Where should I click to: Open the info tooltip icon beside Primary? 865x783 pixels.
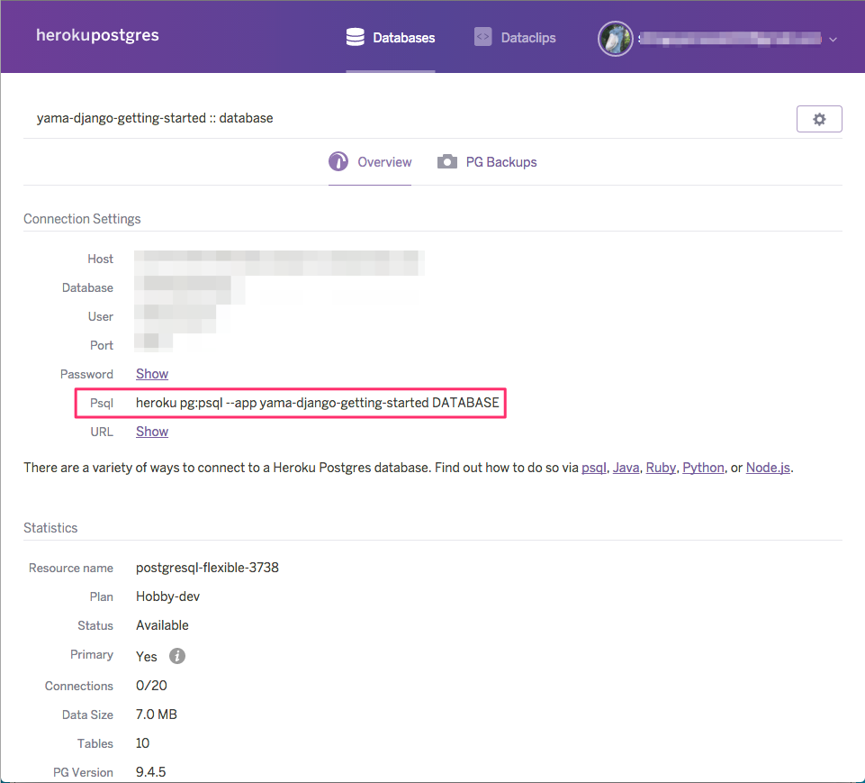tap(176, 656)
